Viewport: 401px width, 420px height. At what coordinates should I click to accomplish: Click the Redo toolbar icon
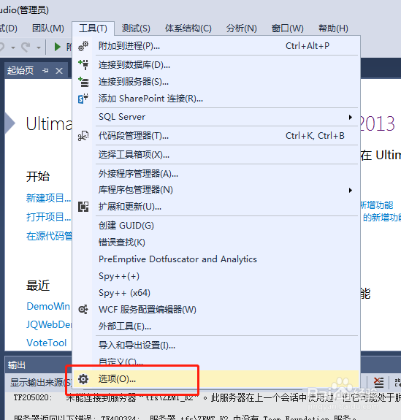pos(26,47)
